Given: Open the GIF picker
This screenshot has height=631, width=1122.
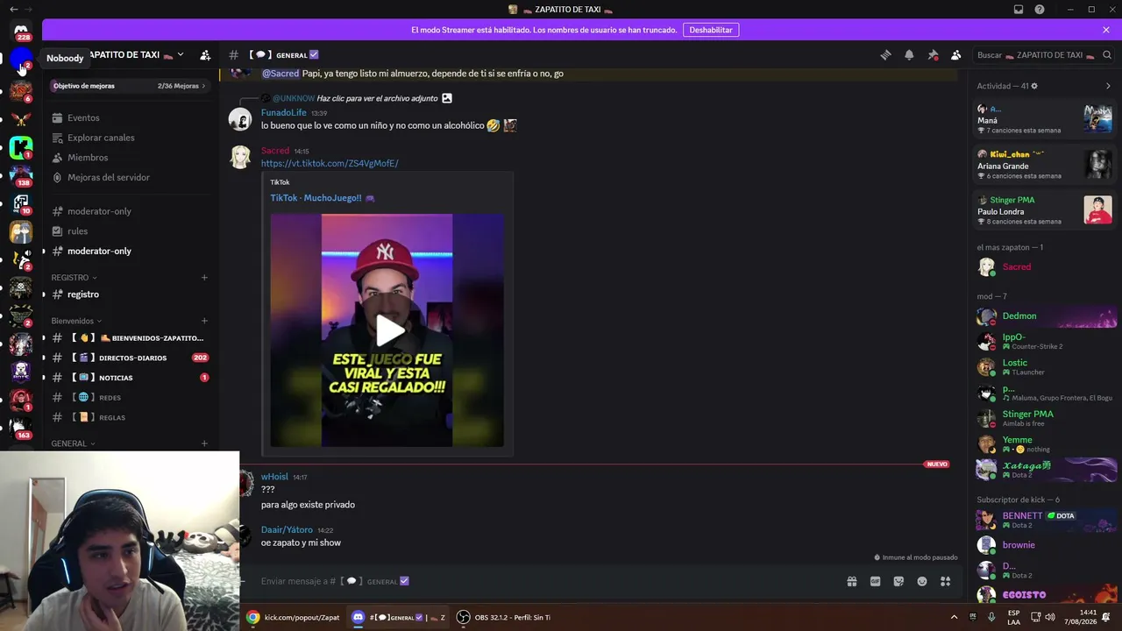Looking at the screenshot, I should [x=875, y=581].
